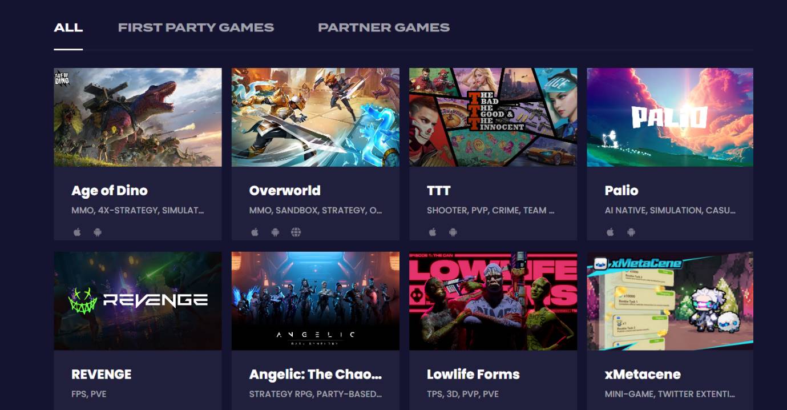The image size is (787, 410).
Task: Open the xMetacene title link
Action: (643, 375)
